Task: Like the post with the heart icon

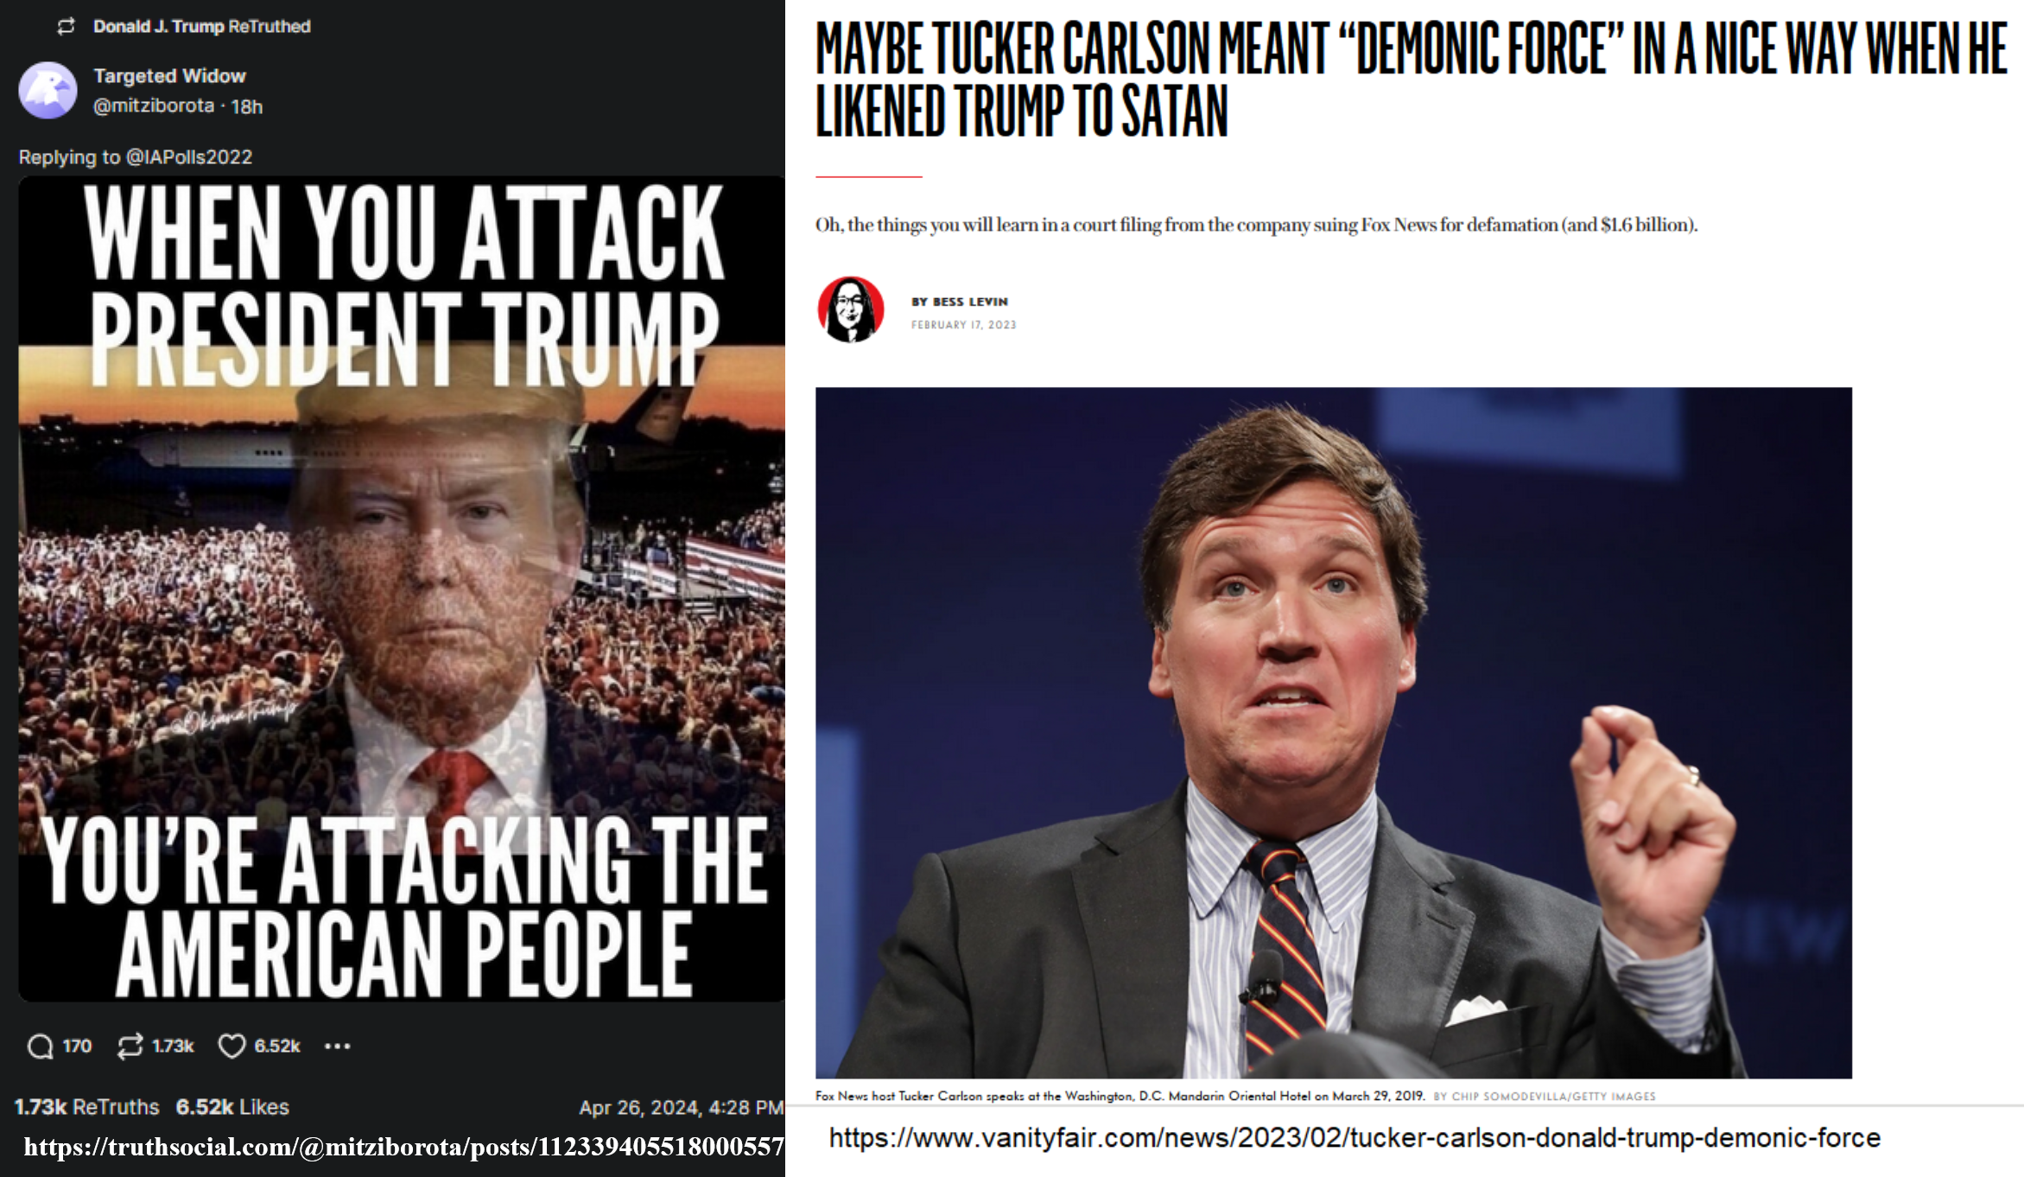Action: pyautogui.click(x=232, y=1047)
